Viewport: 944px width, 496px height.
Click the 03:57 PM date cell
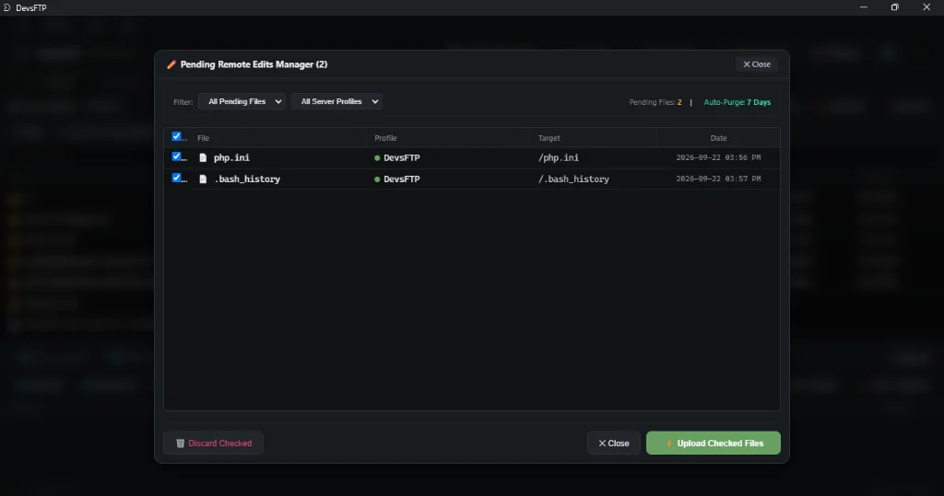point(718,179)
